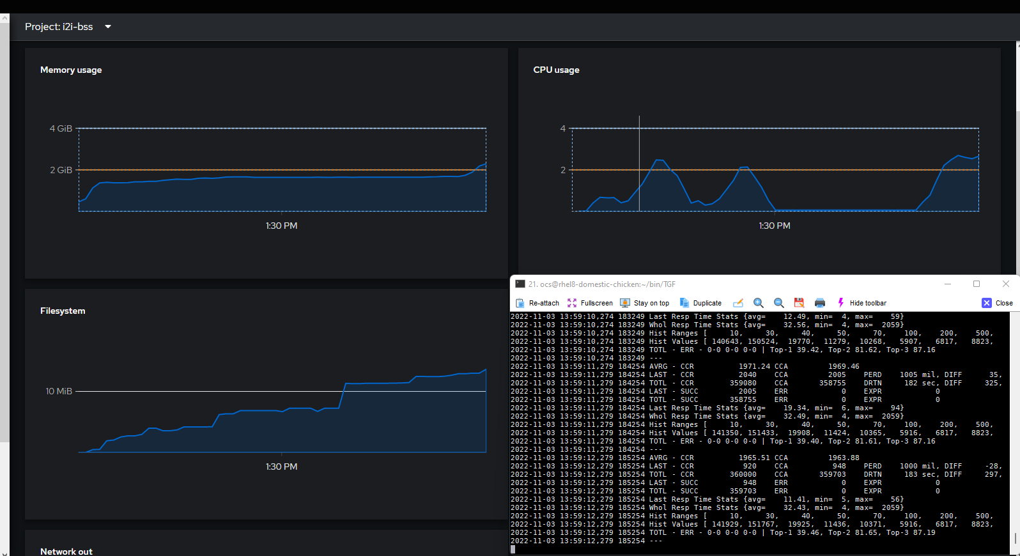
Task: Click the Memory usage chart title
Action: 71,70
